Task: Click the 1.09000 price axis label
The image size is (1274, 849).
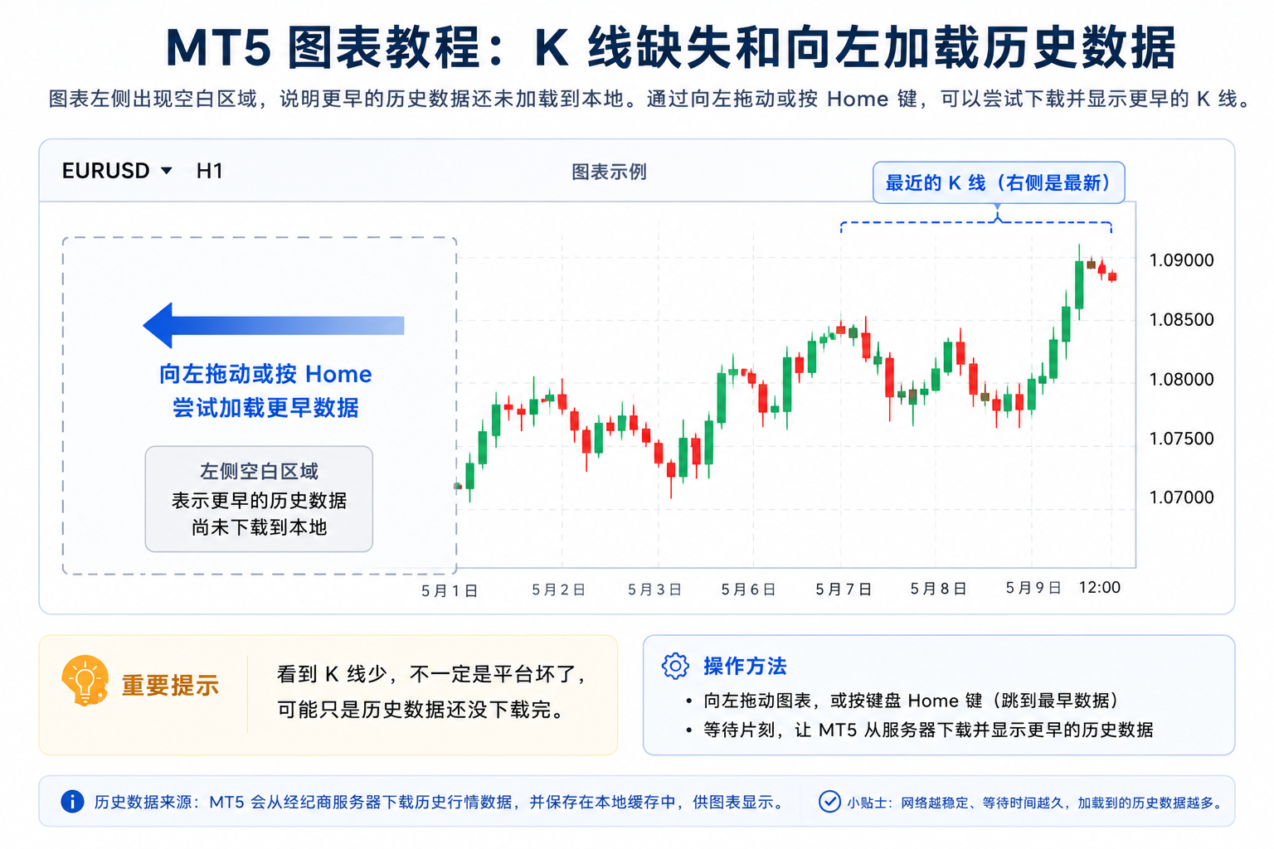Action: pyautogui.click(x=1181, y=260)
